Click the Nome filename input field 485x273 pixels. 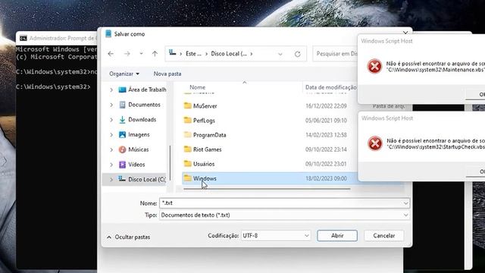[x=284, y=203]
